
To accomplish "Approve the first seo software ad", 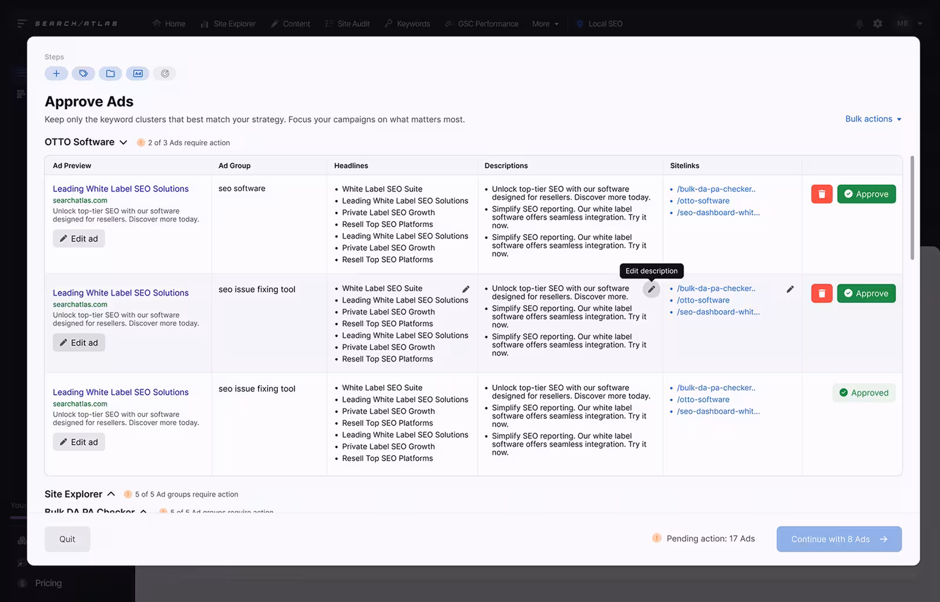I will pyautogui.click(x=866, y=193).
